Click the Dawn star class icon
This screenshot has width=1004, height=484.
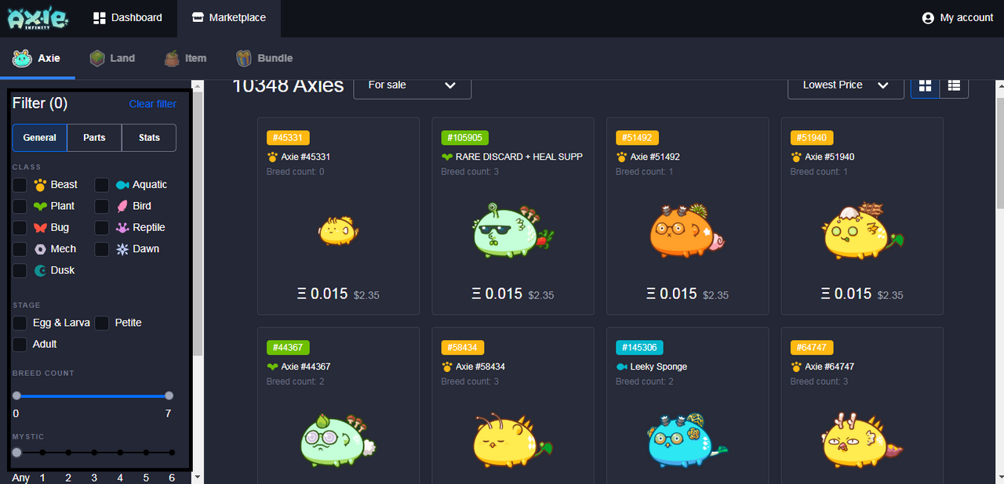(122, 249)
